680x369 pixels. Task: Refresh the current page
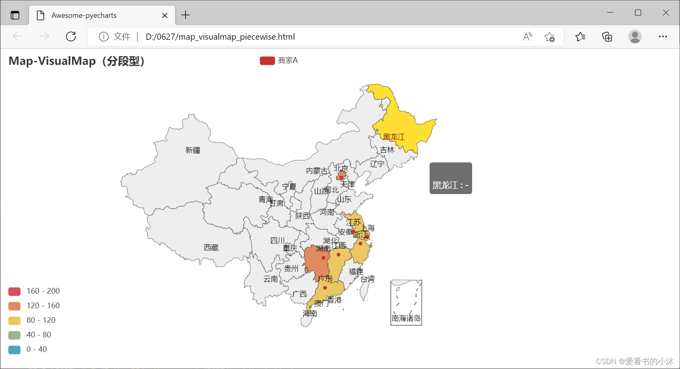[71, 36]
